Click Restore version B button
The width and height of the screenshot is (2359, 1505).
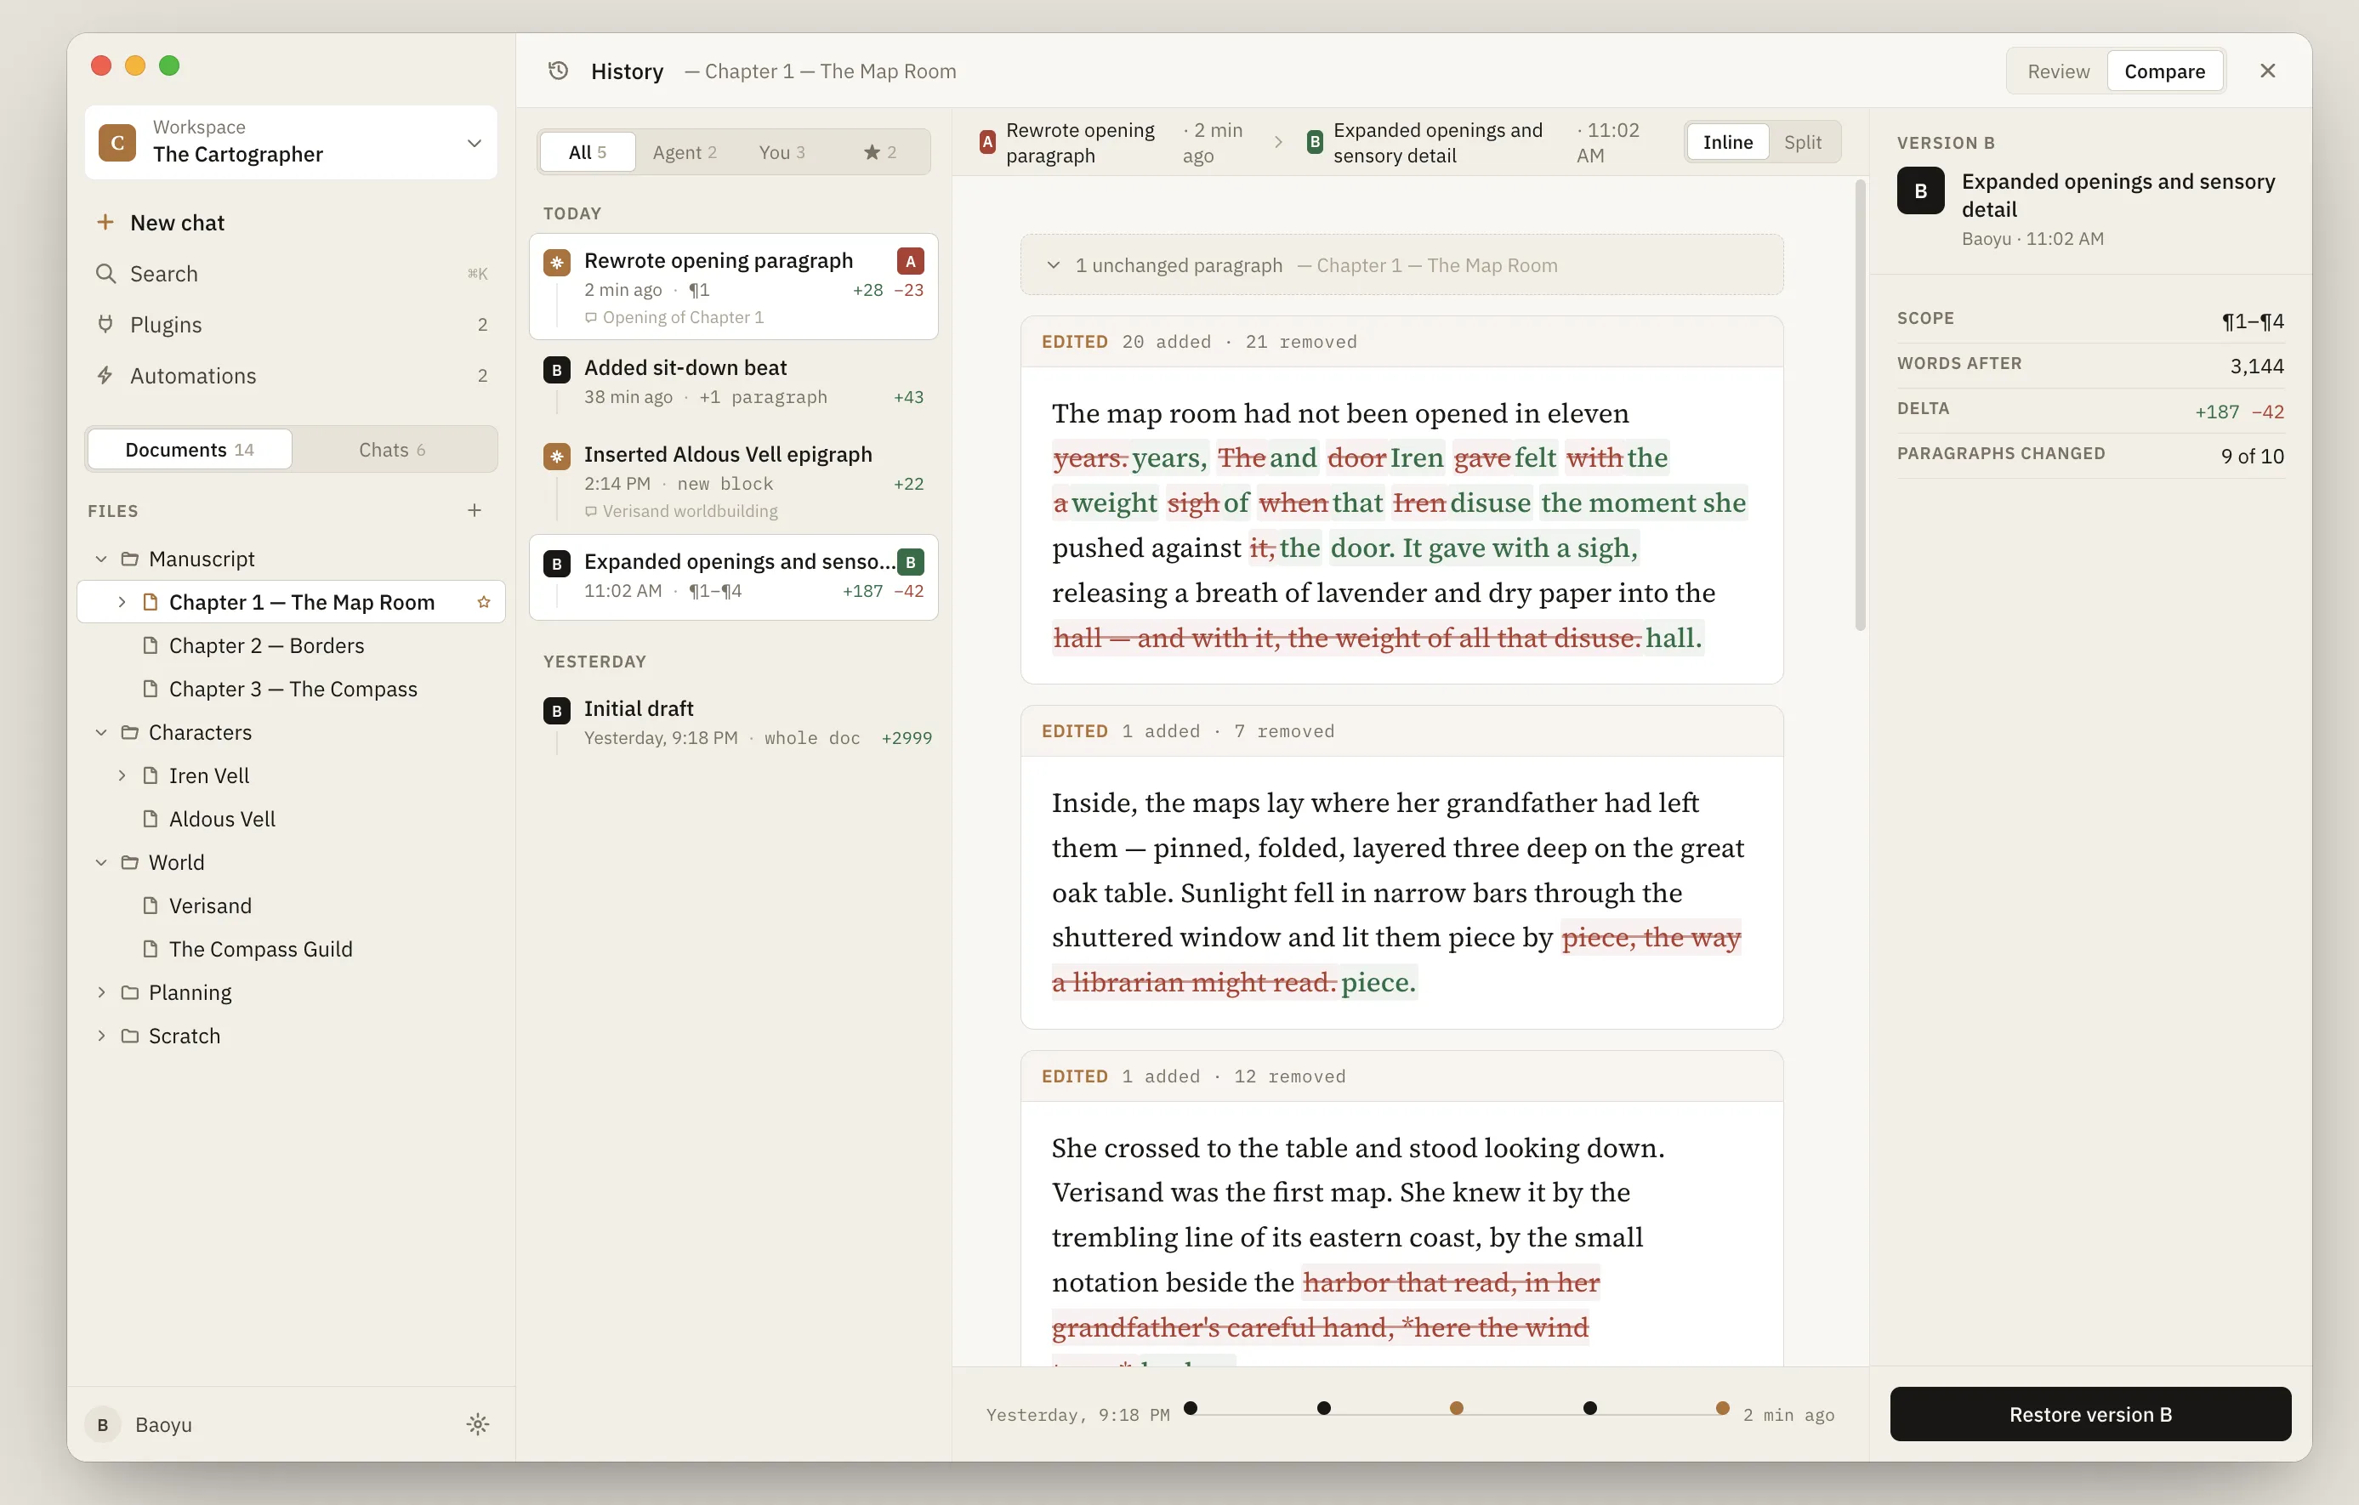click(2089, 1414)
